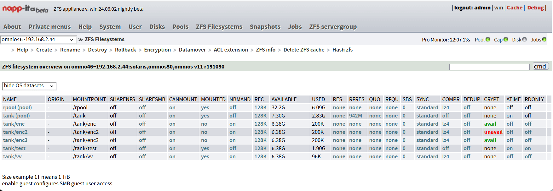Click the avail CRYPT status for tank/enc
The image size is (553, 191).
click(490, 124)
